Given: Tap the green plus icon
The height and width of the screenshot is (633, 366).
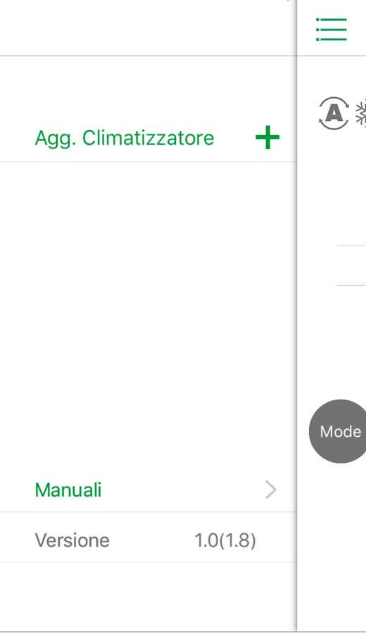Looking at the screenshot, I should (x=267, y=138).
